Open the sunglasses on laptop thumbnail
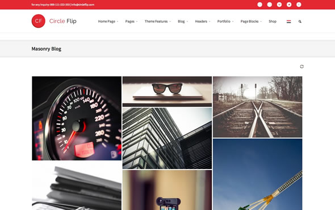The height and width of the screenshot is (210, 335). pos(167,92)
